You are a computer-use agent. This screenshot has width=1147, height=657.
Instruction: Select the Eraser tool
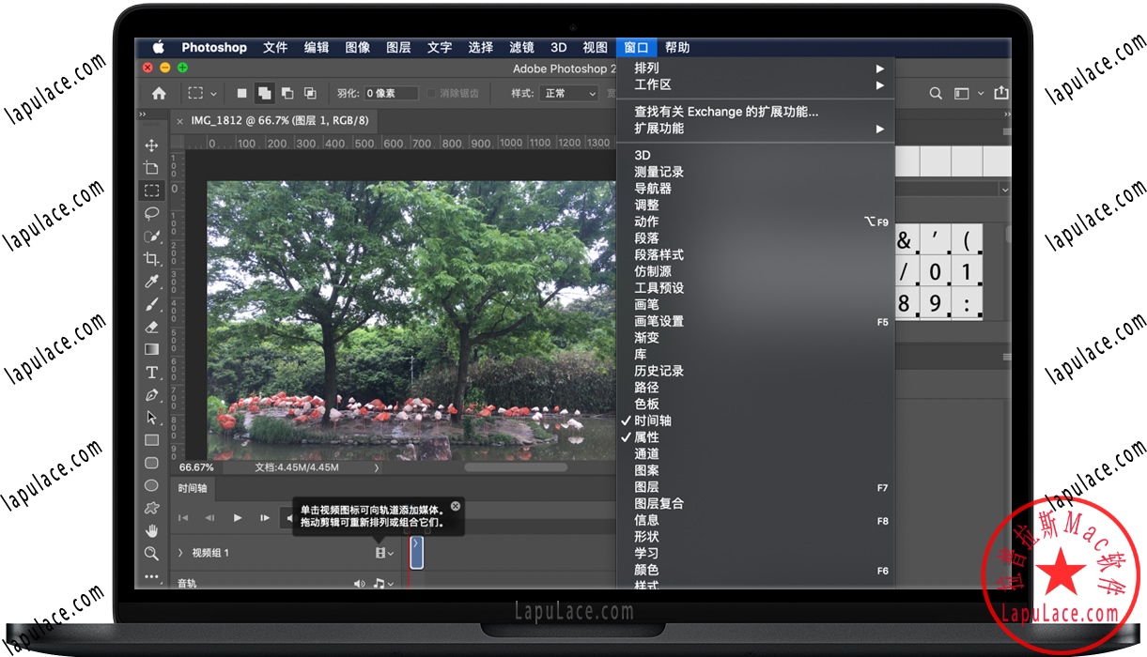click(x=152, y=327)
